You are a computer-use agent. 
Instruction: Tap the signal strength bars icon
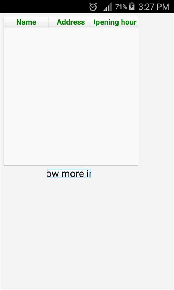click(108, 7)
